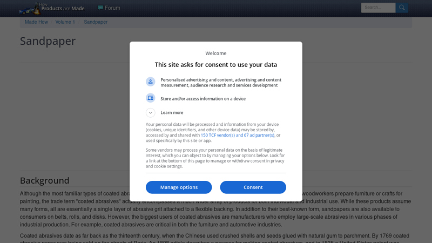Viewport: 432px width, 243px height.
Task: Open Volume 1 breadcrumb link
Action: 65,22
